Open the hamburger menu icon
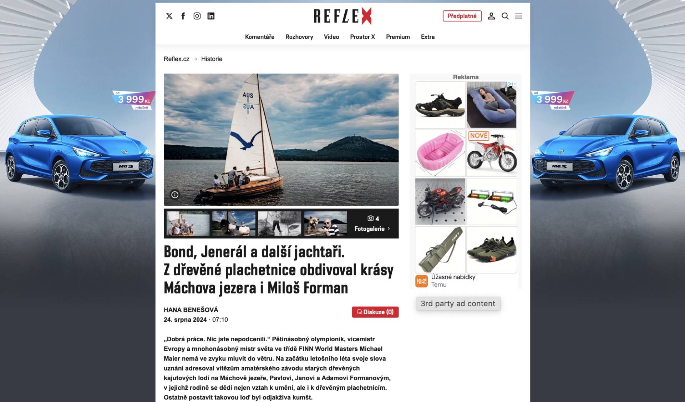685x402 pixels. pos(518,16)
